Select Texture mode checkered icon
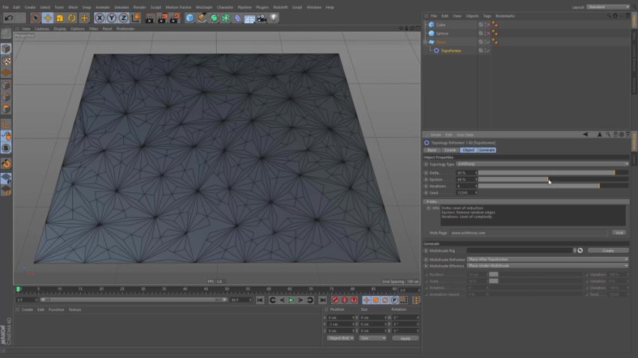The width and height of the screenshot is (638, 358). click(6, 61)
